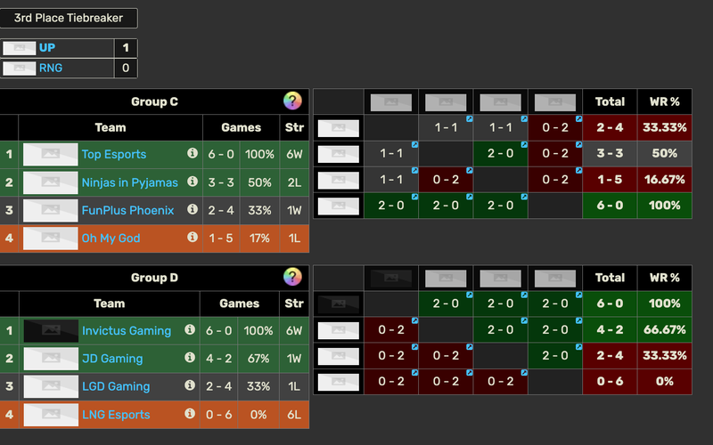Click Group D crosstable WR % column header
This screenshot has width=713, height=445.
pyautogui.click(x=665, y=278)
